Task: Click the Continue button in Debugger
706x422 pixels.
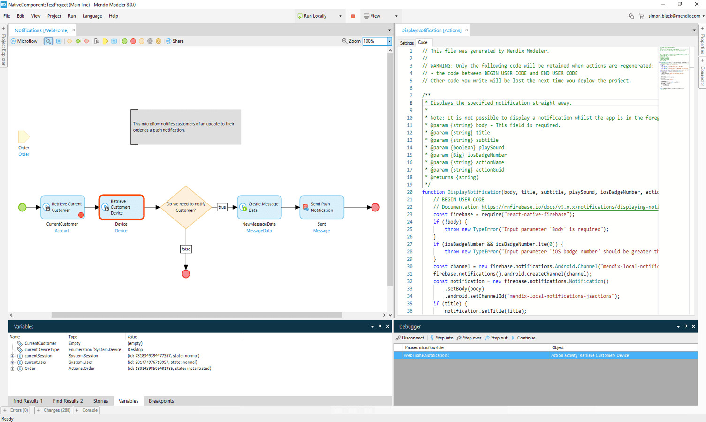Action: tap(524, 338)
